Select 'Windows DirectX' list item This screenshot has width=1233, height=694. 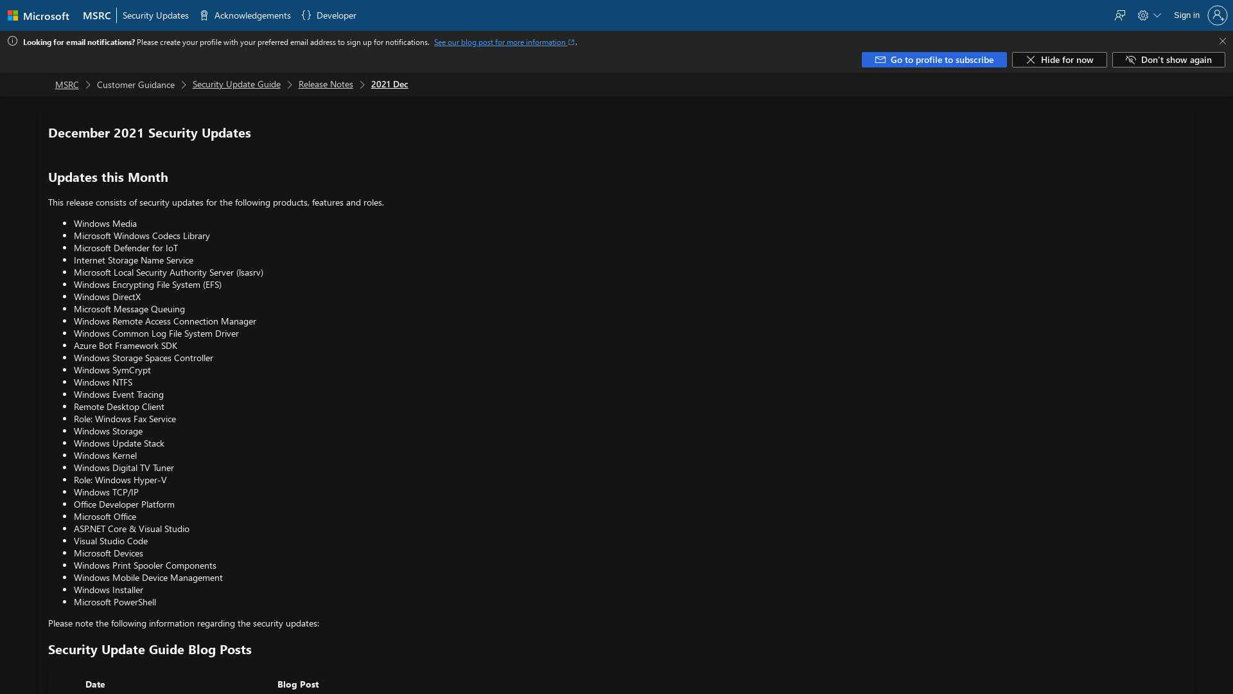click(x=107, y=297)
